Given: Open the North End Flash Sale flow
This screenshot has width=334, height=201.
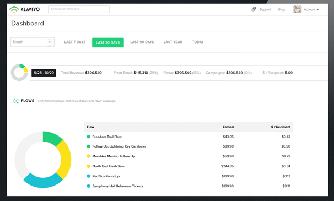Looking at the screenshot, I should pos(108,166).
